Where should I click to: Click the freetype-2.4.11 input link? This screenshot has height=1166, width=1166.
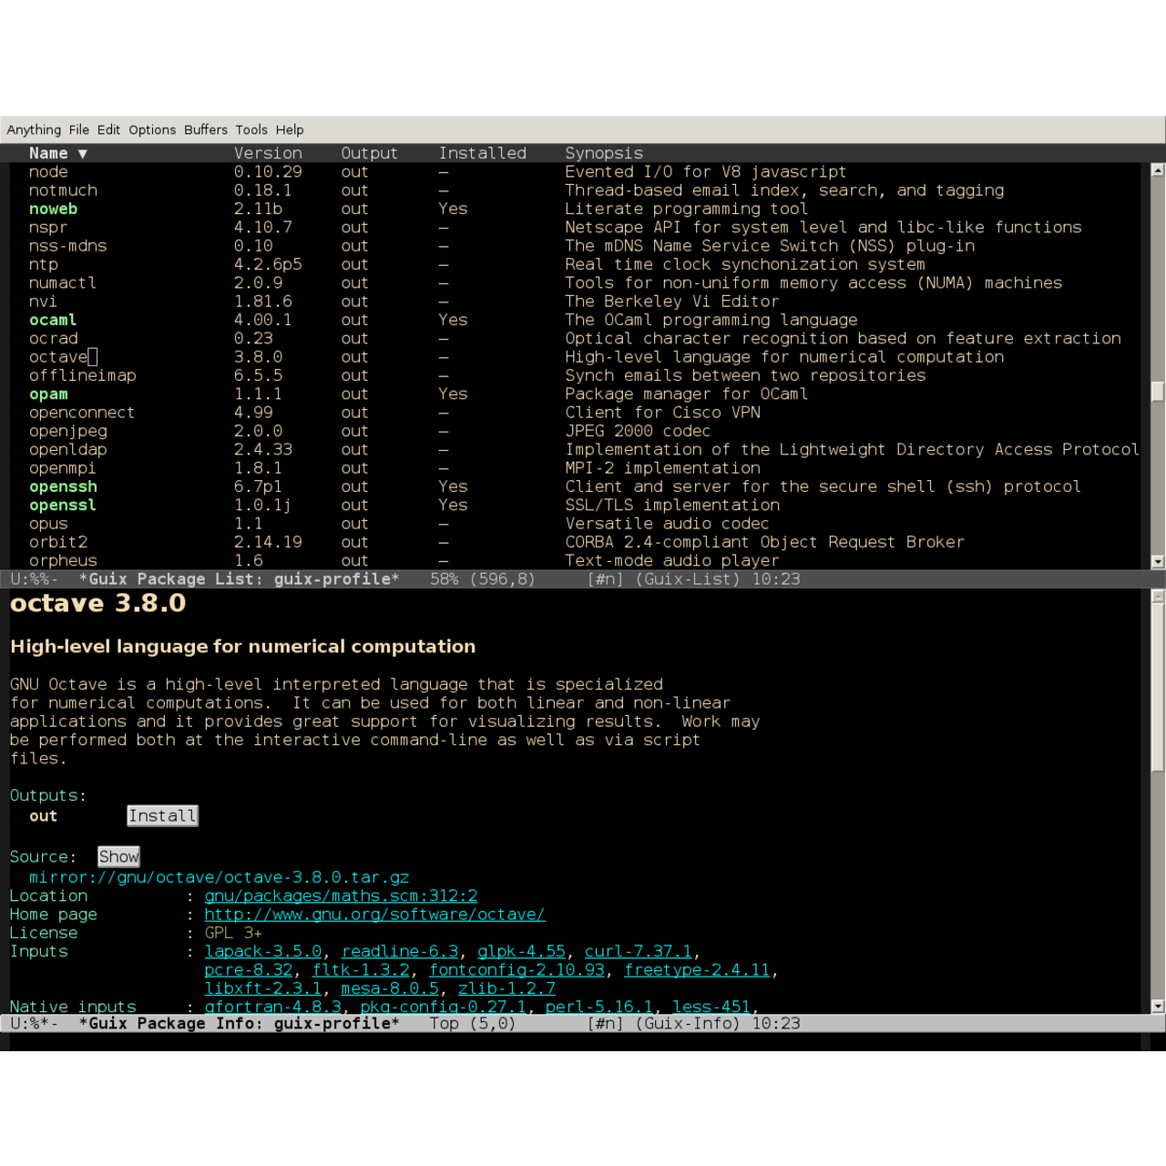pyautogui.click(x=697, y=969)
